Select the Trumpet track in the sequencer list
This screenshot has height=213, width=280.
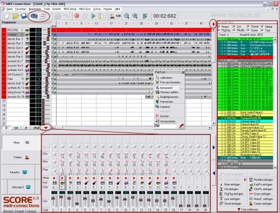tap(16, 34)
